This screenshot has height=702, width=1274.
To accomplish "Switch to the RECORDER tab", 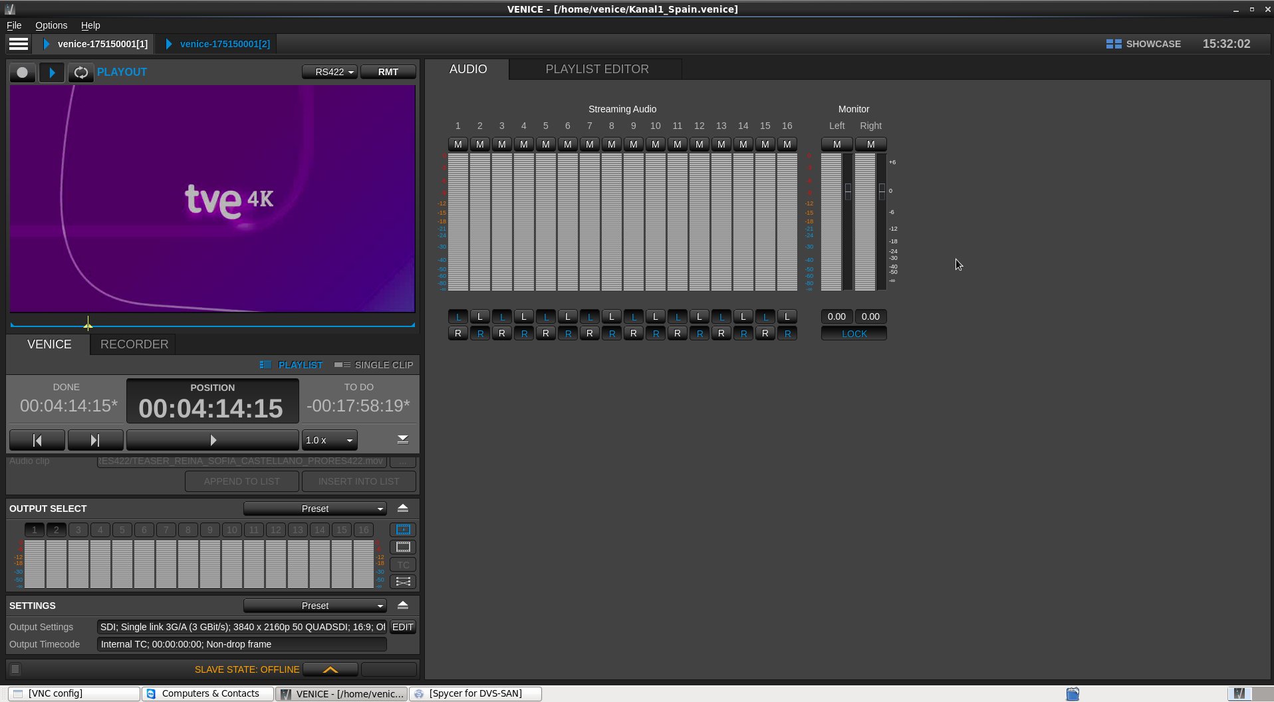I will click(134, 344).
